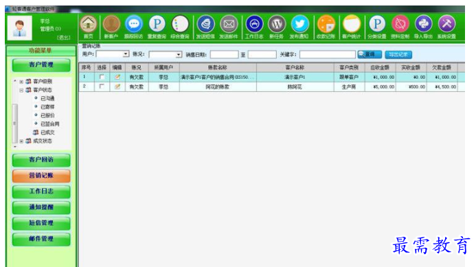Sort by the 应收金额 column header

[x=380, y=67]
